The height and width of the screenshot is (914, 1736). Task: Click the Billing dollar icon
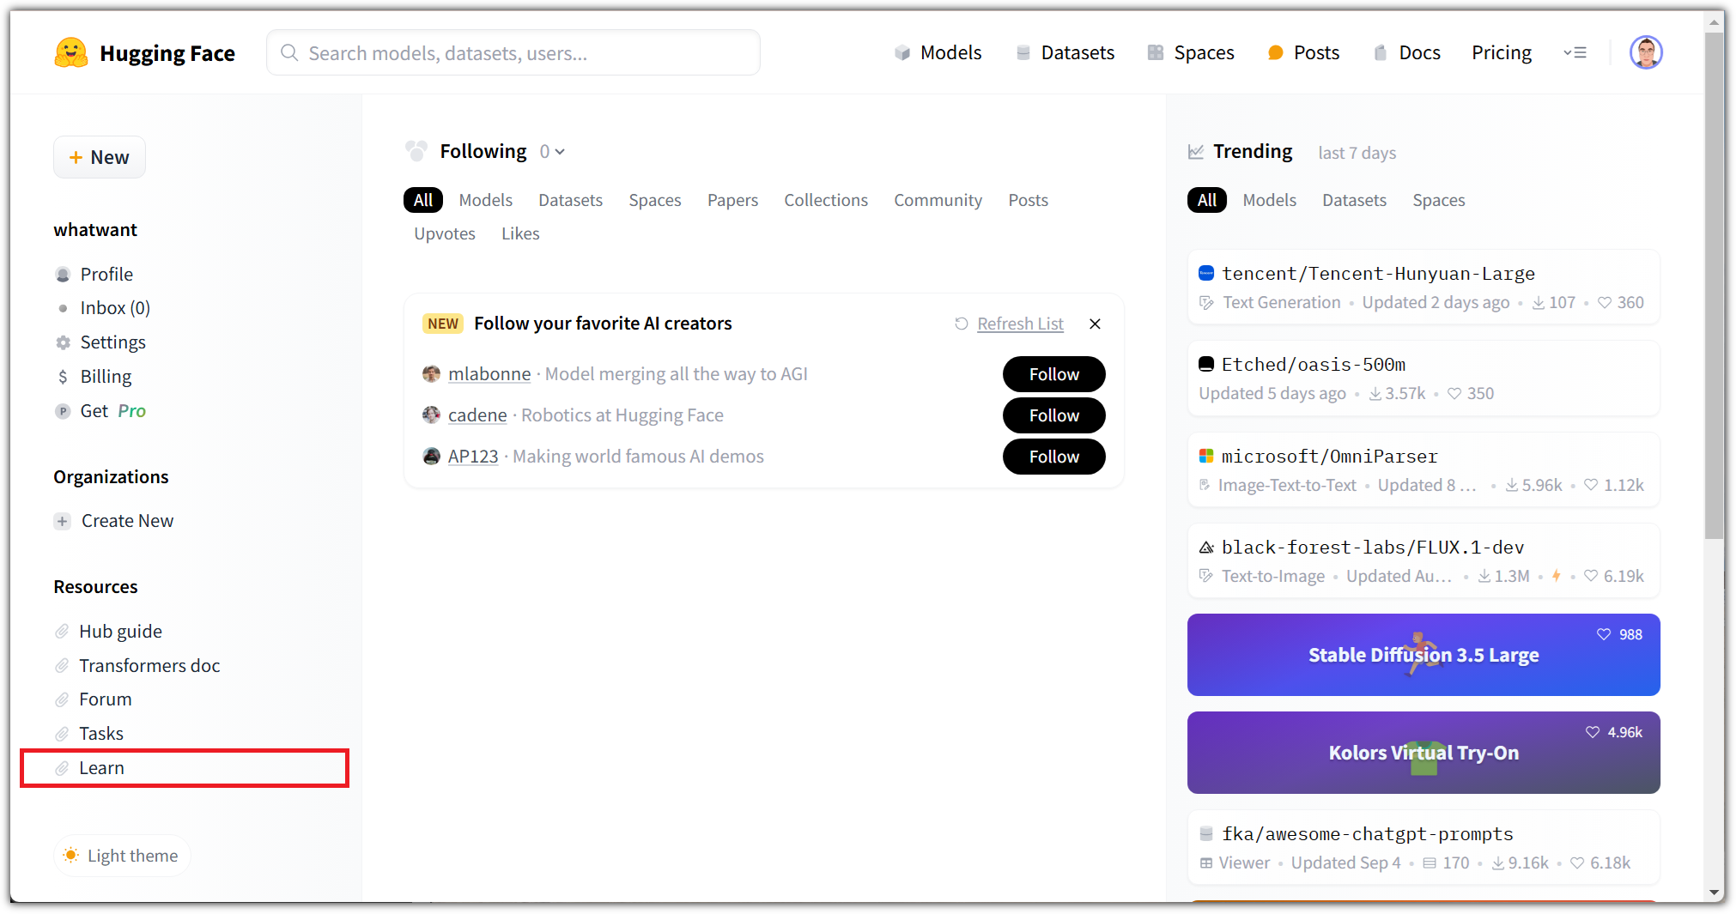pyautogui.click(x=63, y=377)
